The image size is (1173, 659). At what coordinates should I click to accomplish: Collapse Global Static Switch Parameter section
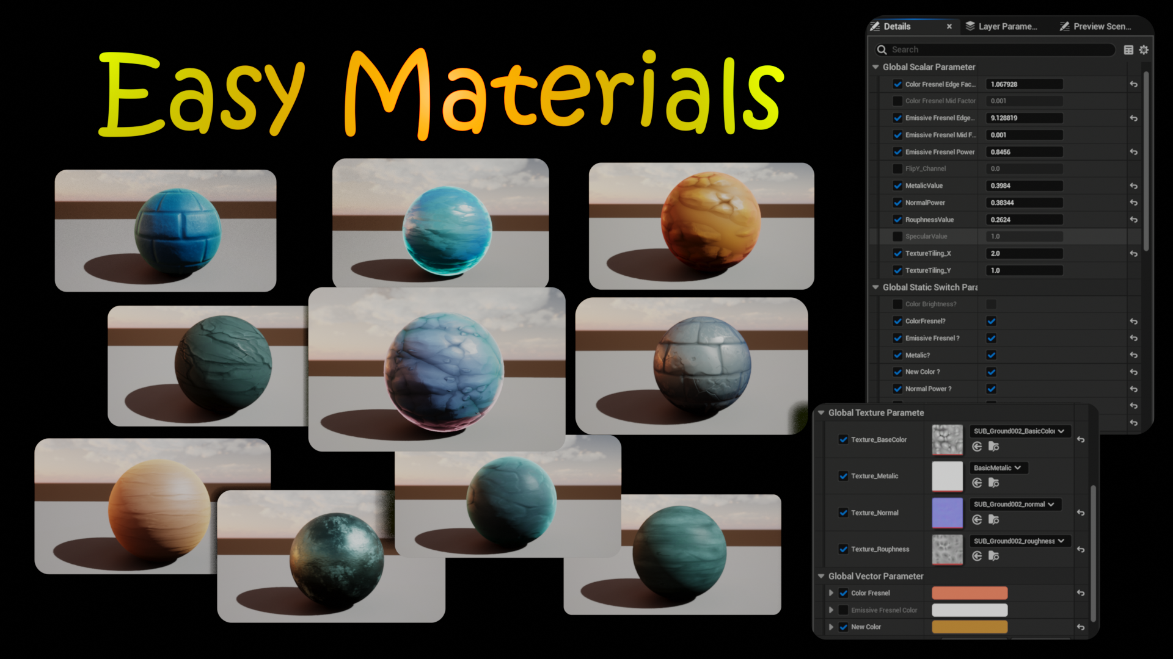point(875,287)
